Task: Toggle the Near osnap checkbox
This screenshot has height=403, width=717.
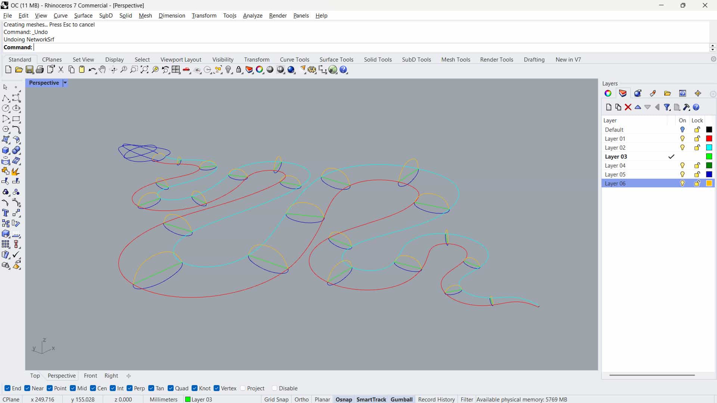Action: click(27, 388)
